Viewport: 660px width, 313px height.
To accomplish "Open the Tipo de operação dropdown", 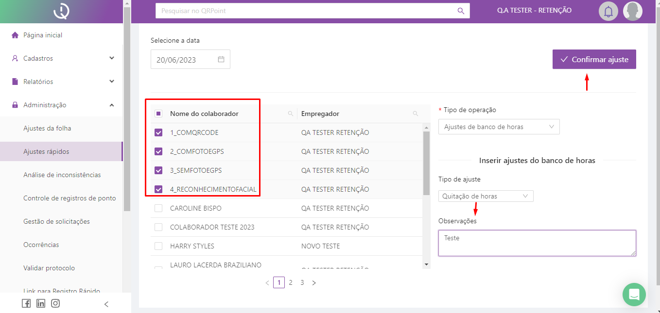I will click(x=499, y=127).
